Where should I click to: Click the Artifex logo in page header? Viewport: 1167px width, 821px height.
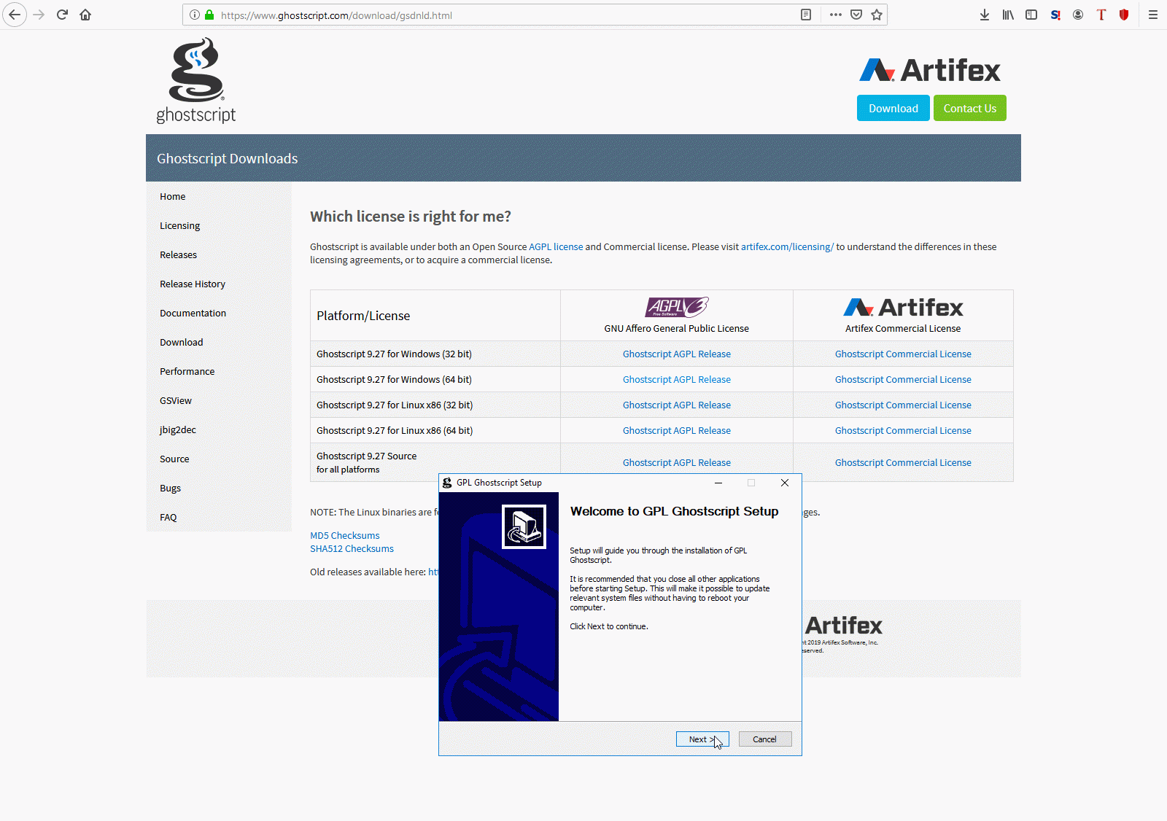(x=930, y=70)
